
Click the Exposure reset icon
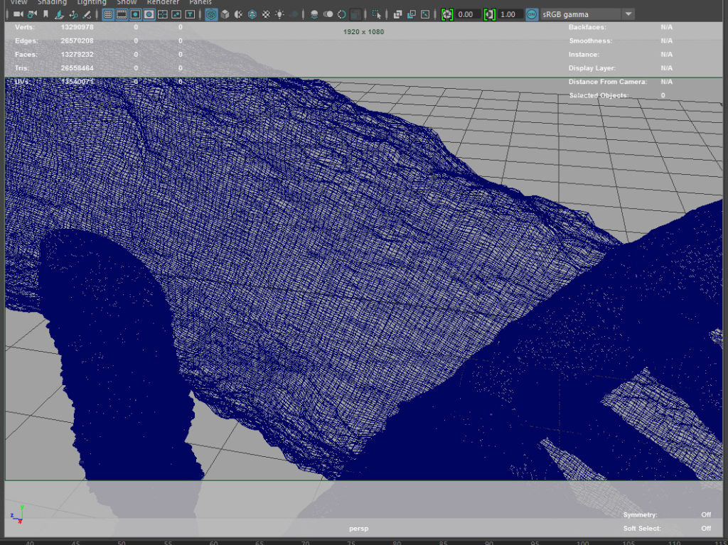(x=446, y=14)
